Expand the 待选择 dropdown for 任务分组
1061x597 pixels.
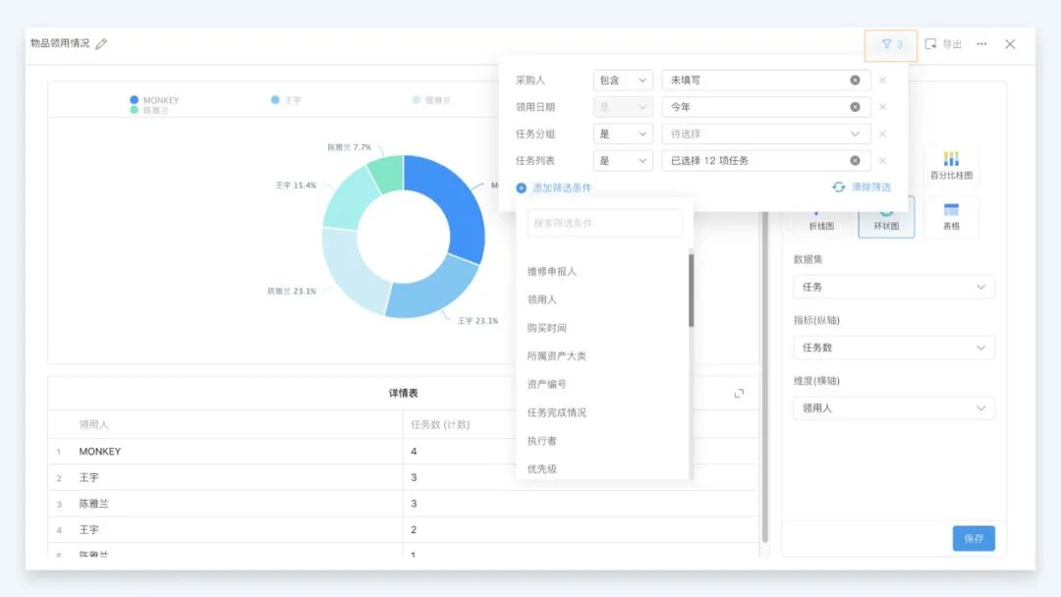762,134
